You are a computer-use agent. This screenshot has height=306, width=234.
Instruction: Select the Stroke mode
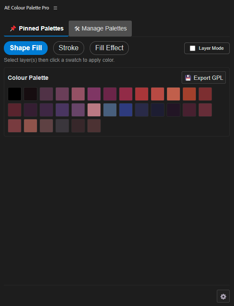tap(69, 48)
